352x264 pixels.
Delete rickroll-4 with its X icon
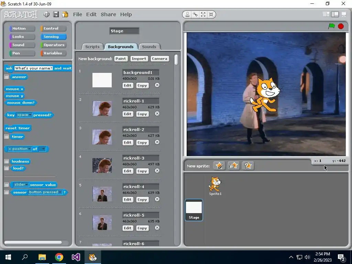[x=157, y=199]
